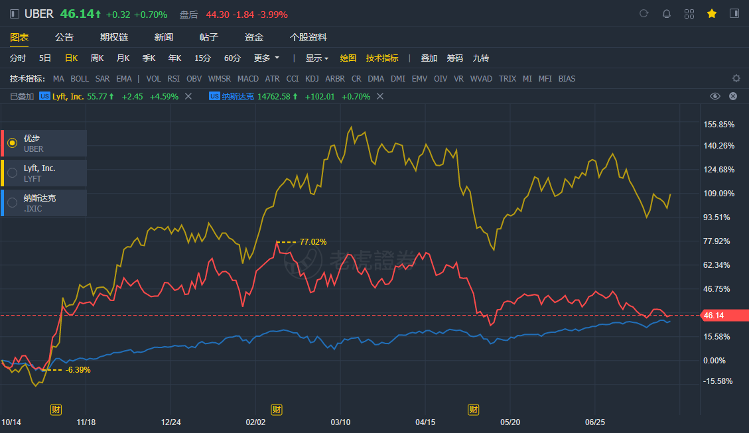Open the 显示 dropdown

point(316,58)
